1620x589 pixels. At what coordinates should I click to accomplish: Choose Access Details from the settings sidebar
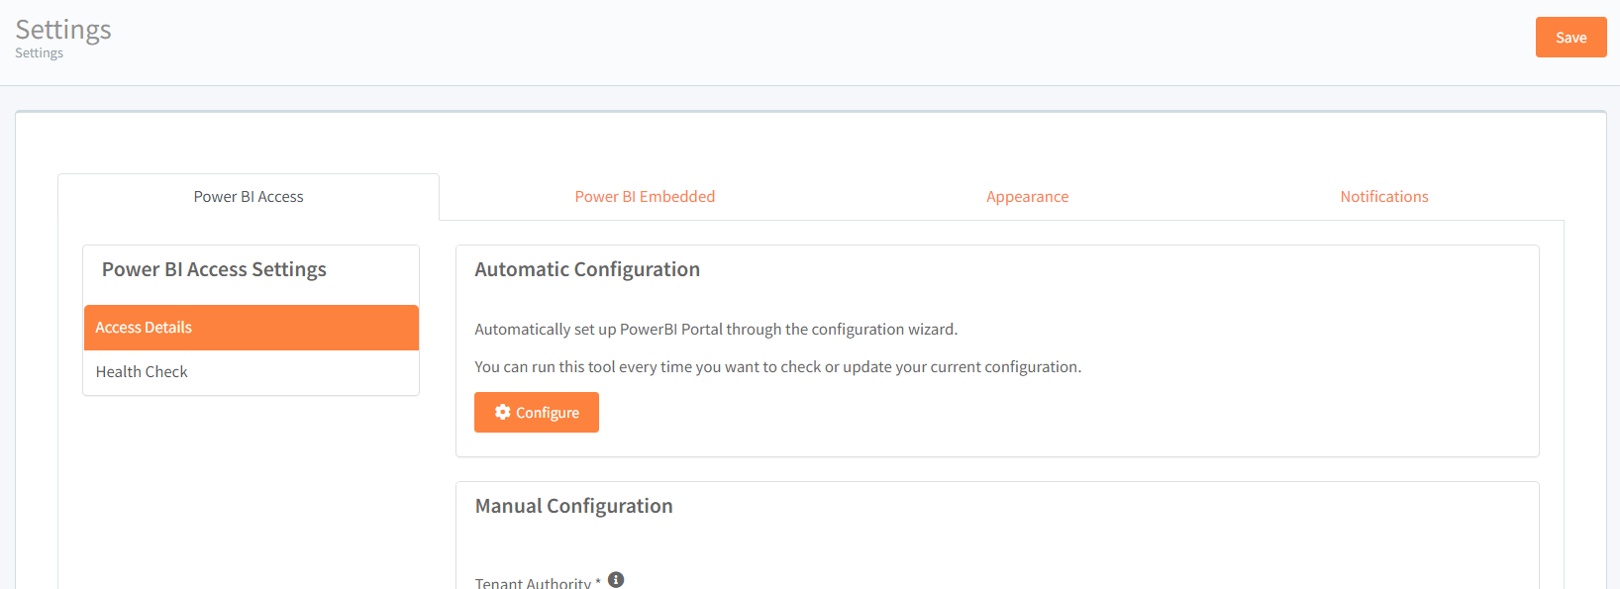point(143,327)
